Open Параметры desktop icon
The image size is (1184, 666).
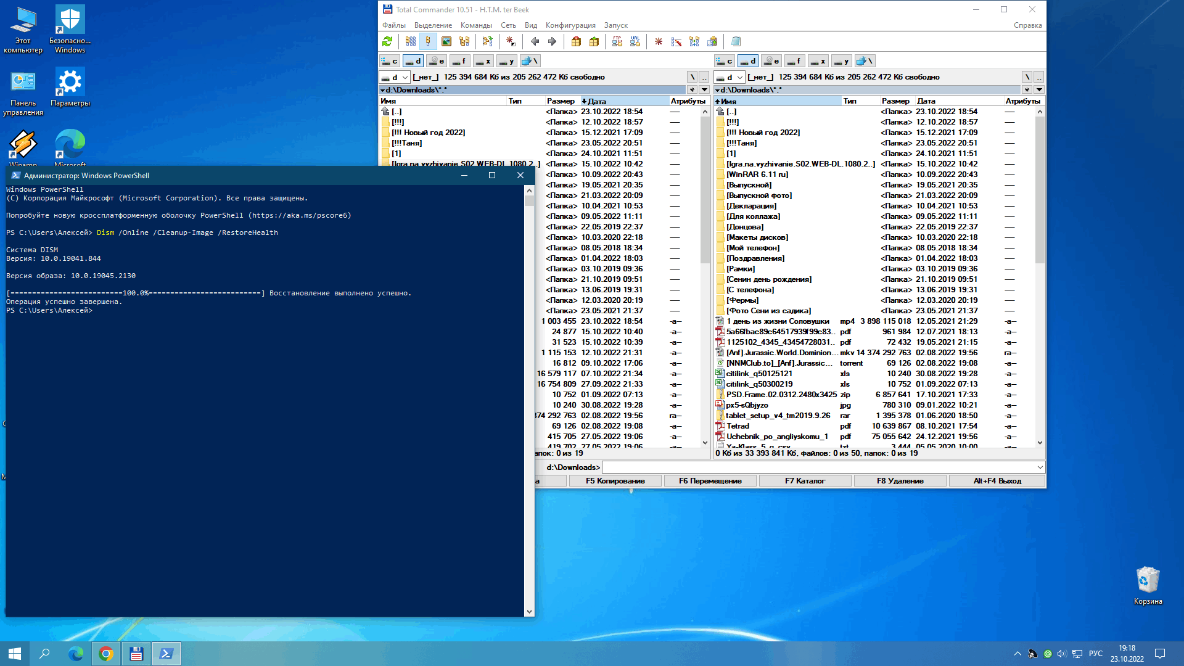coord(70,88)
